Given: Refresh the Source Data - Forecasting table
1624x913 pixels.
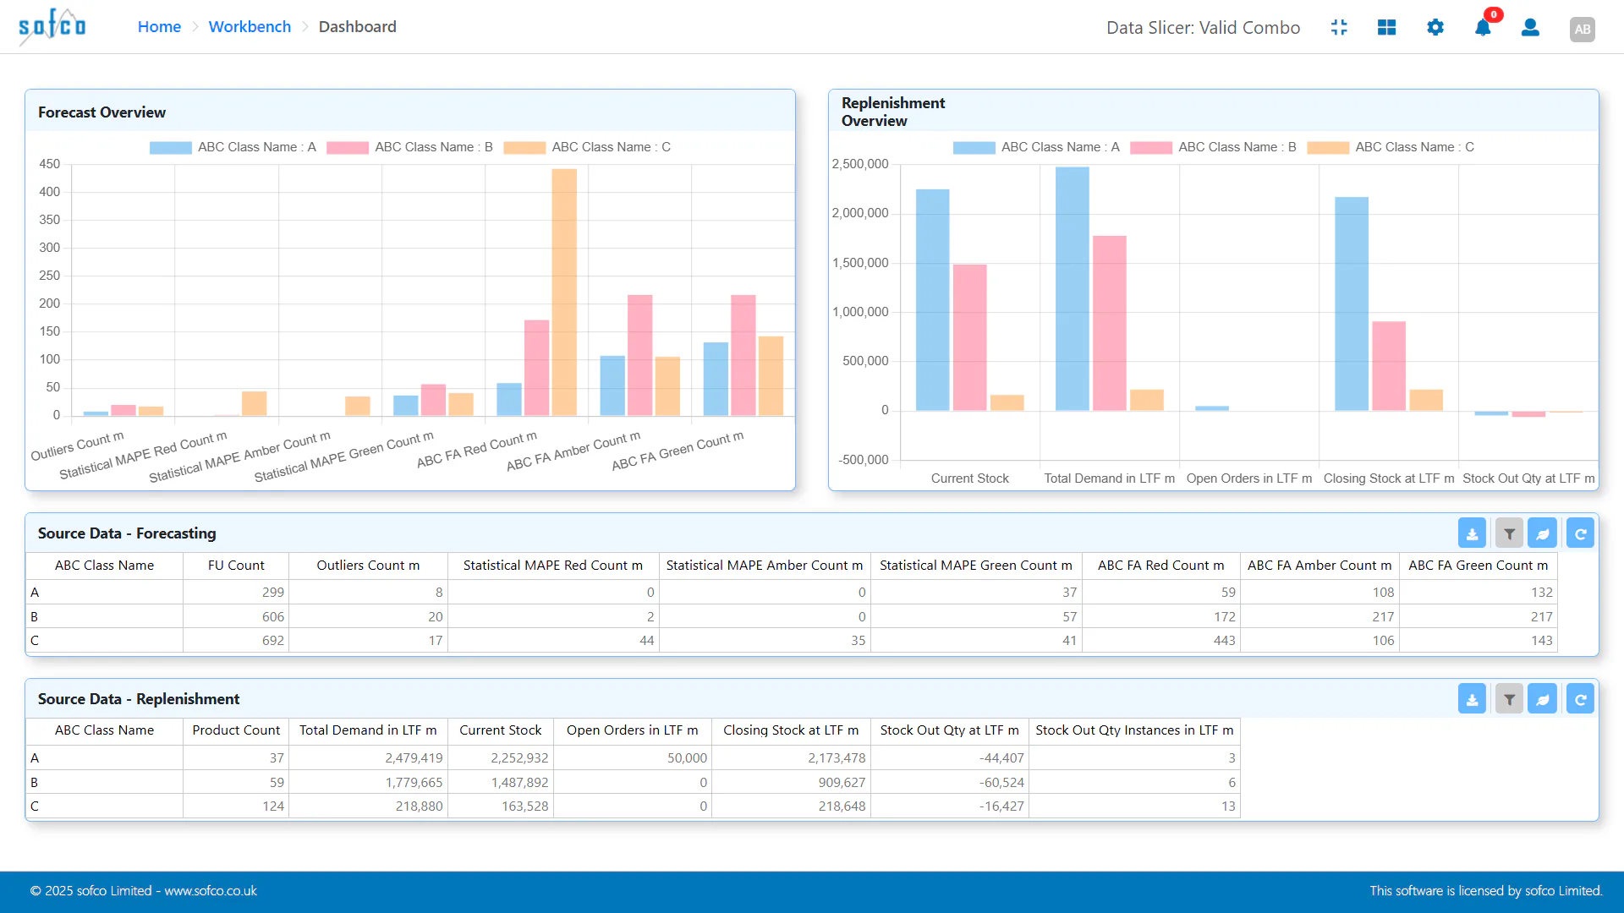Looking at the screenshot, I should (1580, 533).
